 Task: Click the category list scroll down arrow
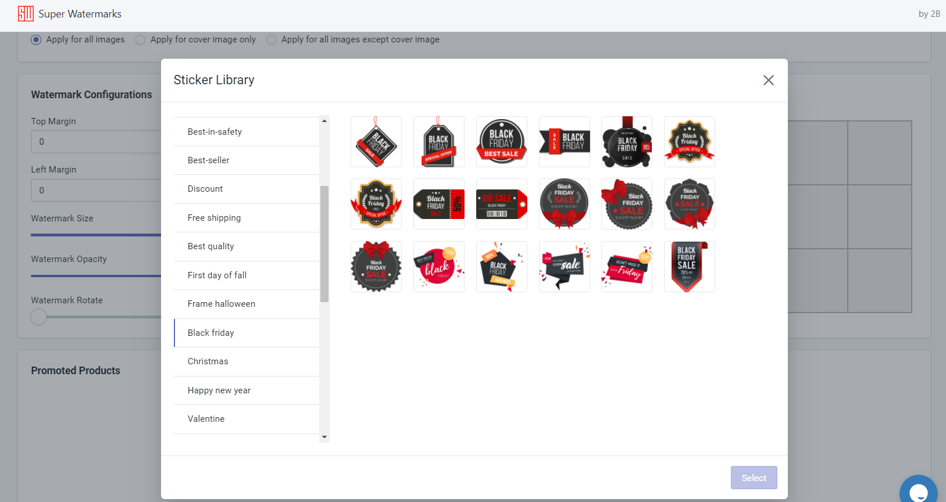(324, 437)
